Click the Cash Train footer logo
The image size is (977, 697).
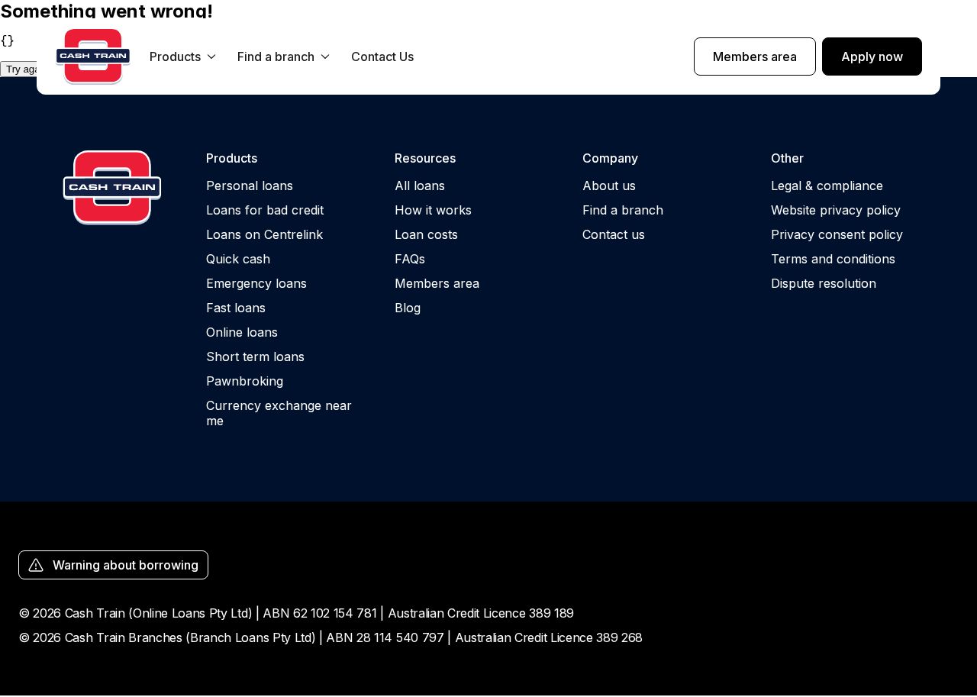click(x=112, y=188)
